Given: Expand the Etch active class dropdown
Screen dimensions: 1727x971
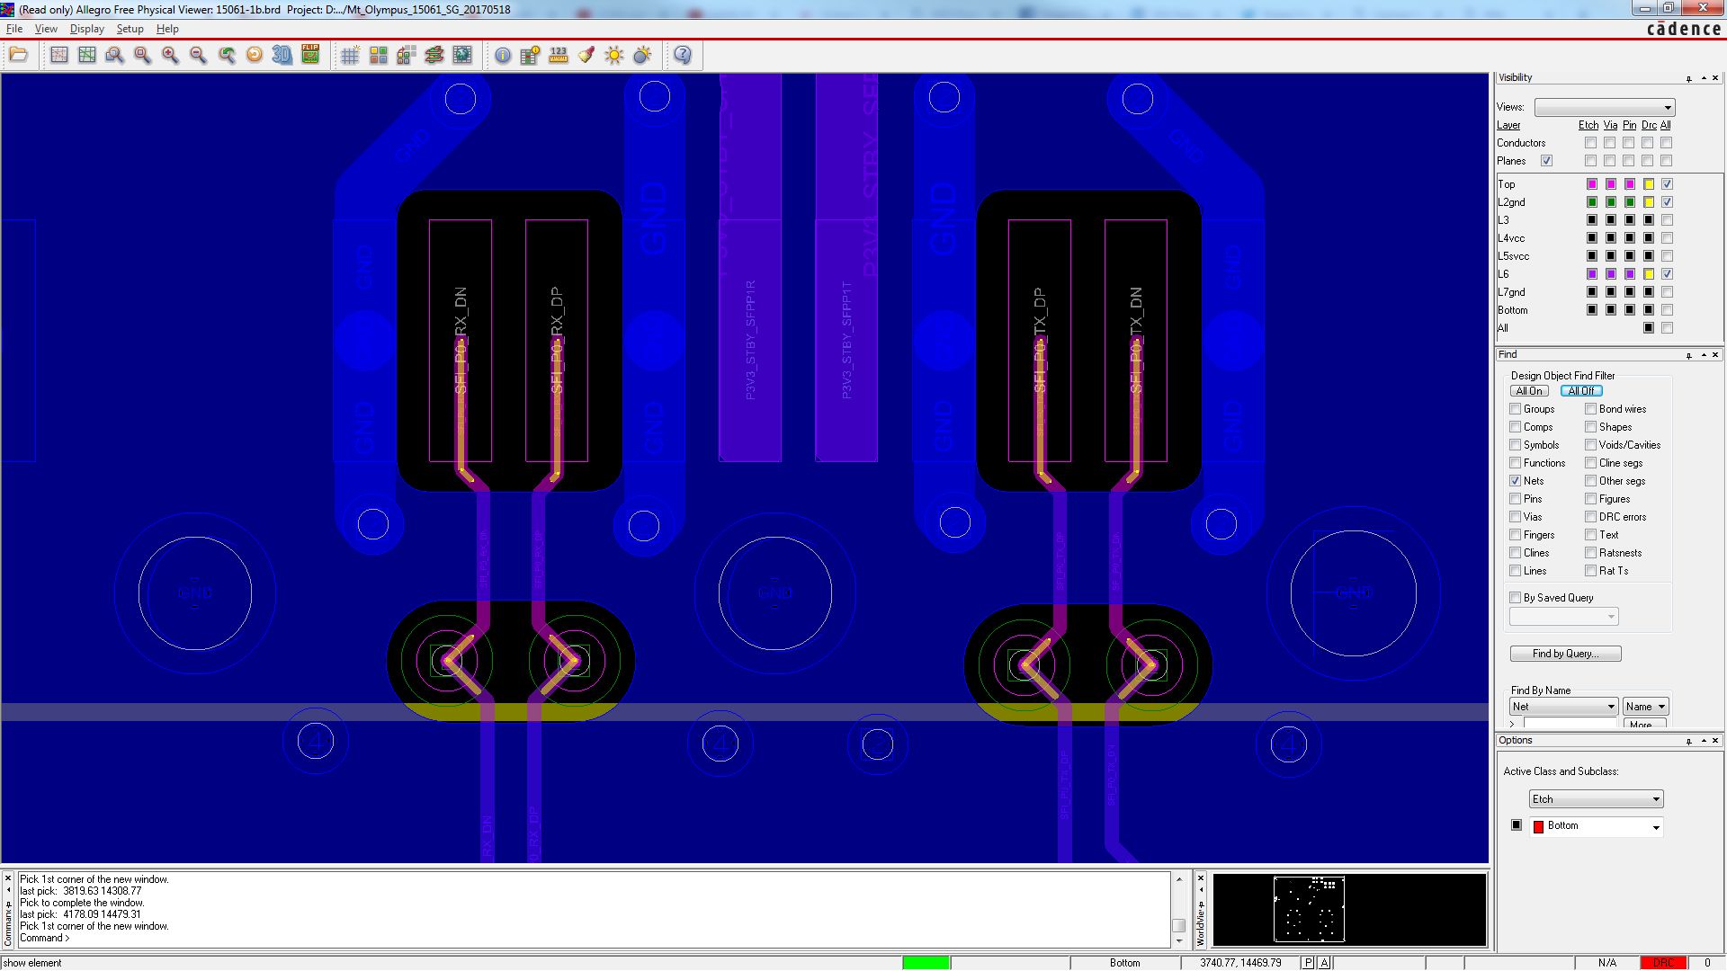Looking at the screenshot, I should pos(1596,799).
